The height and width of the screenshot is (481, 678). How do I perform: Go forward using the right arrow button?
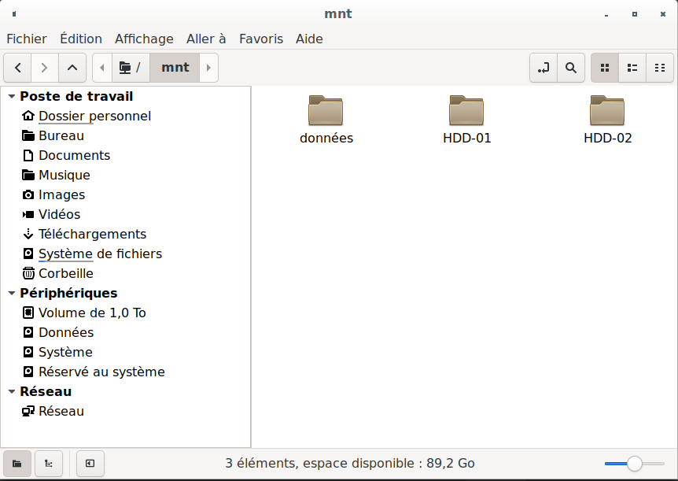tap(44, 68)
